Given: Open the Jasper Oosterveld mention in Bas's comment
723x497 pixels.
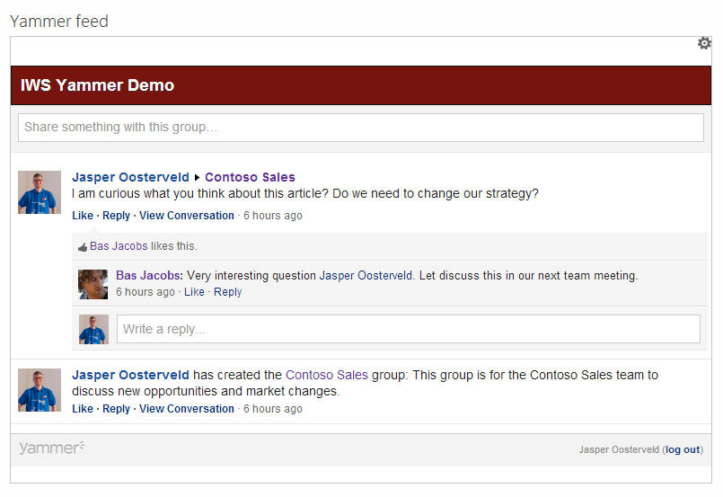Looking at the screenshot, I should pyautogui.click(x=366, y=276).
